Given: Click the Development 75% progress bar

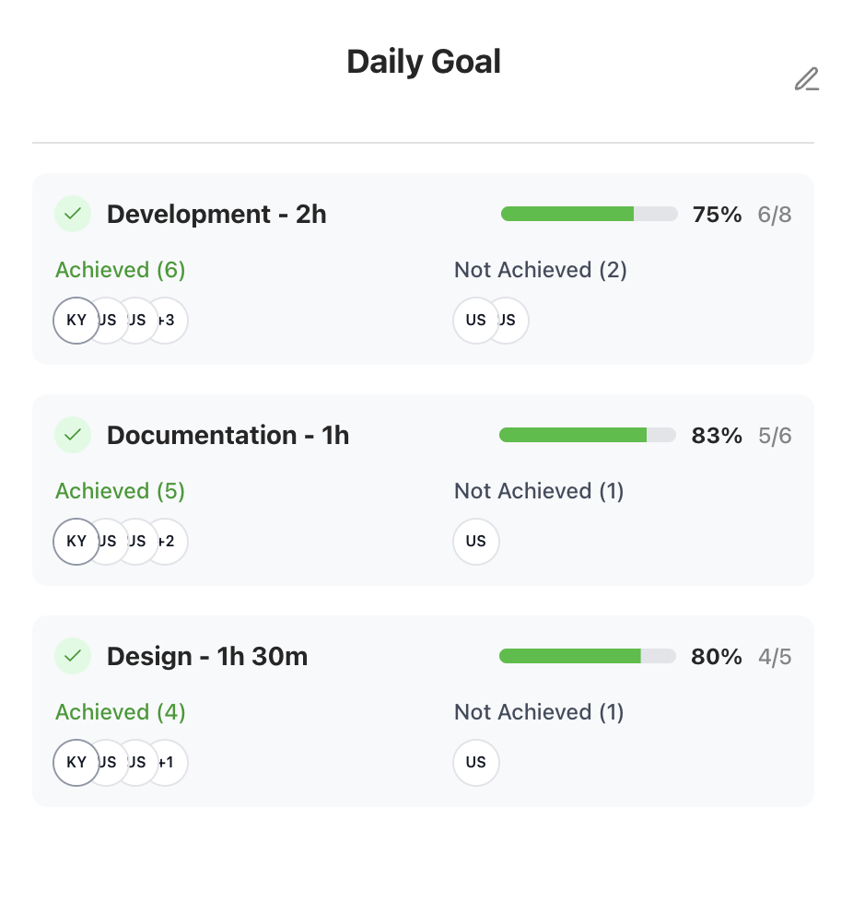Looking at the screenshot, I should (589, 214).
